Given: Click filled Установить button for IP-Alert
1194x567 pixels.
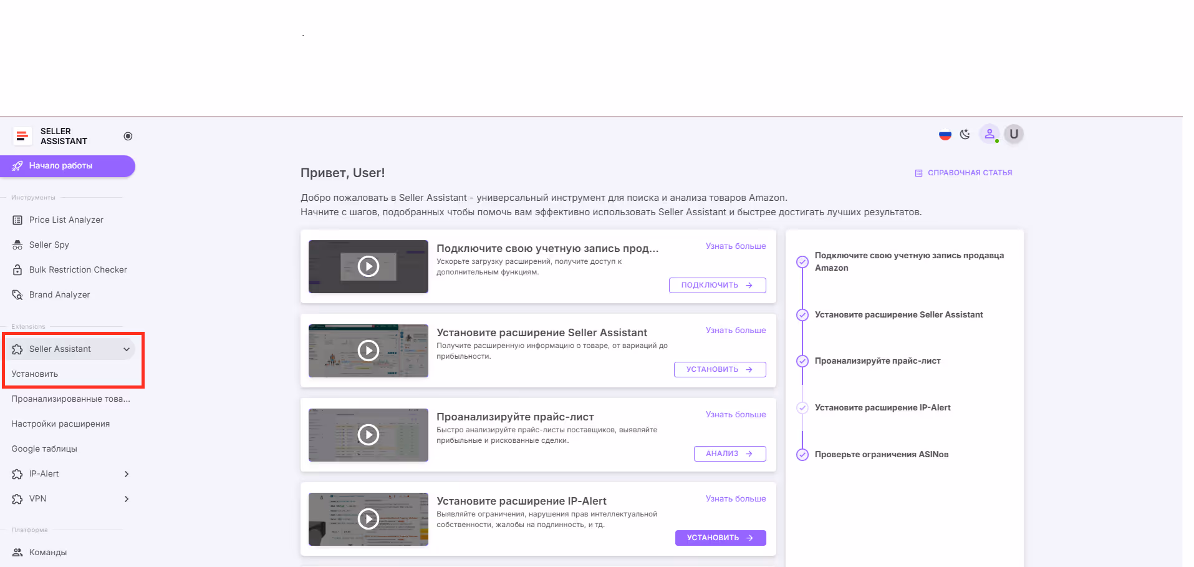Looking at the screenshot, I should click(721, 538).
